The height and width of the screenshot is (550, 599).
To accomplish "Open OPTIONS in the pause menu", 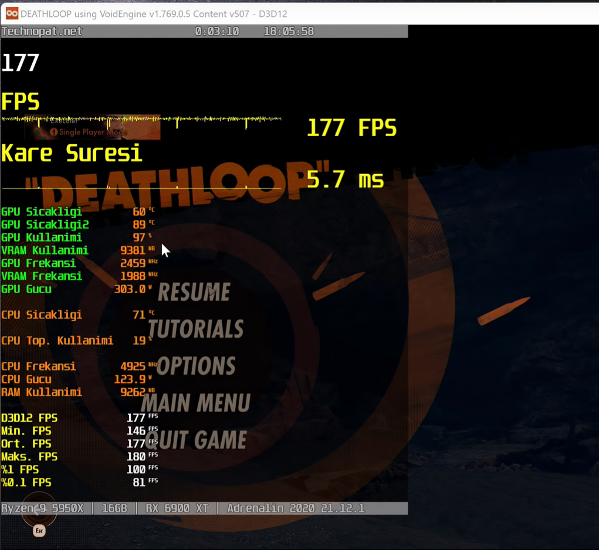I will click(x=196, y=366).
